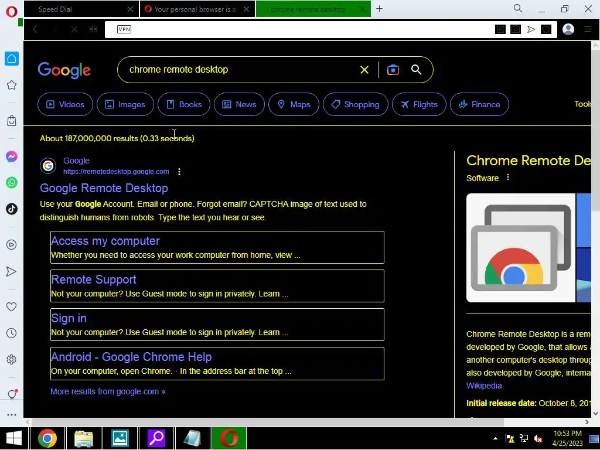Open Settings gear in the sidebar

coord(12,359)
